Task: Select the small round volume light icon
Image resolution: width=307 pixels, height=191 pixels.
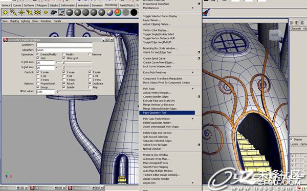Action: [46, 12]
